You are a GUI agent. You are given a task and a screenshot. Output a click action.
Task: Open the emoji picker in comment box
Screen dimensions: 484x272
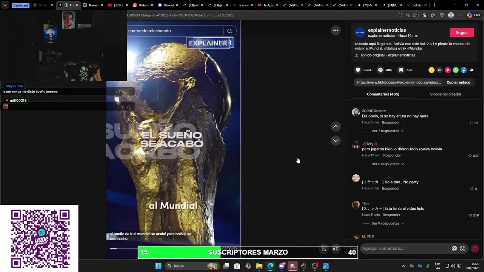462,249
